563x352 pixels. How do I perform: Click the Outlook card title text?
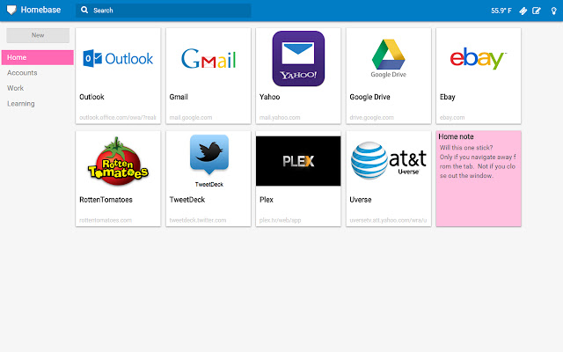pos(91,97)
